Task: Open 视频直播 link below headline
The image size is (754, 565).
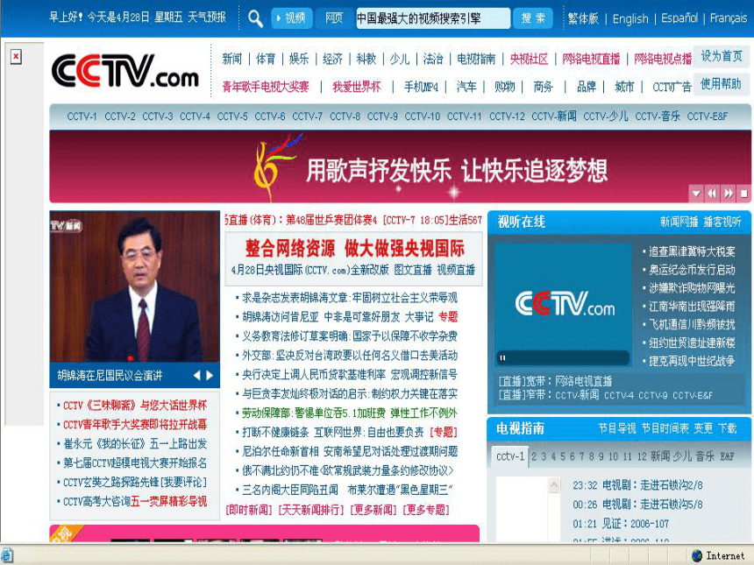Action: [455, 270]
